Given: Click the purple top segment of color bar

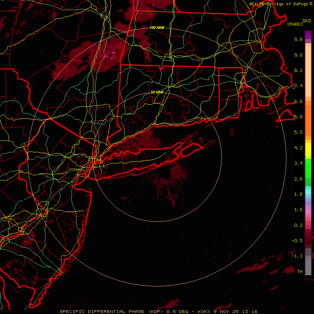Looking at the screenshot, I should coord(308,35).
